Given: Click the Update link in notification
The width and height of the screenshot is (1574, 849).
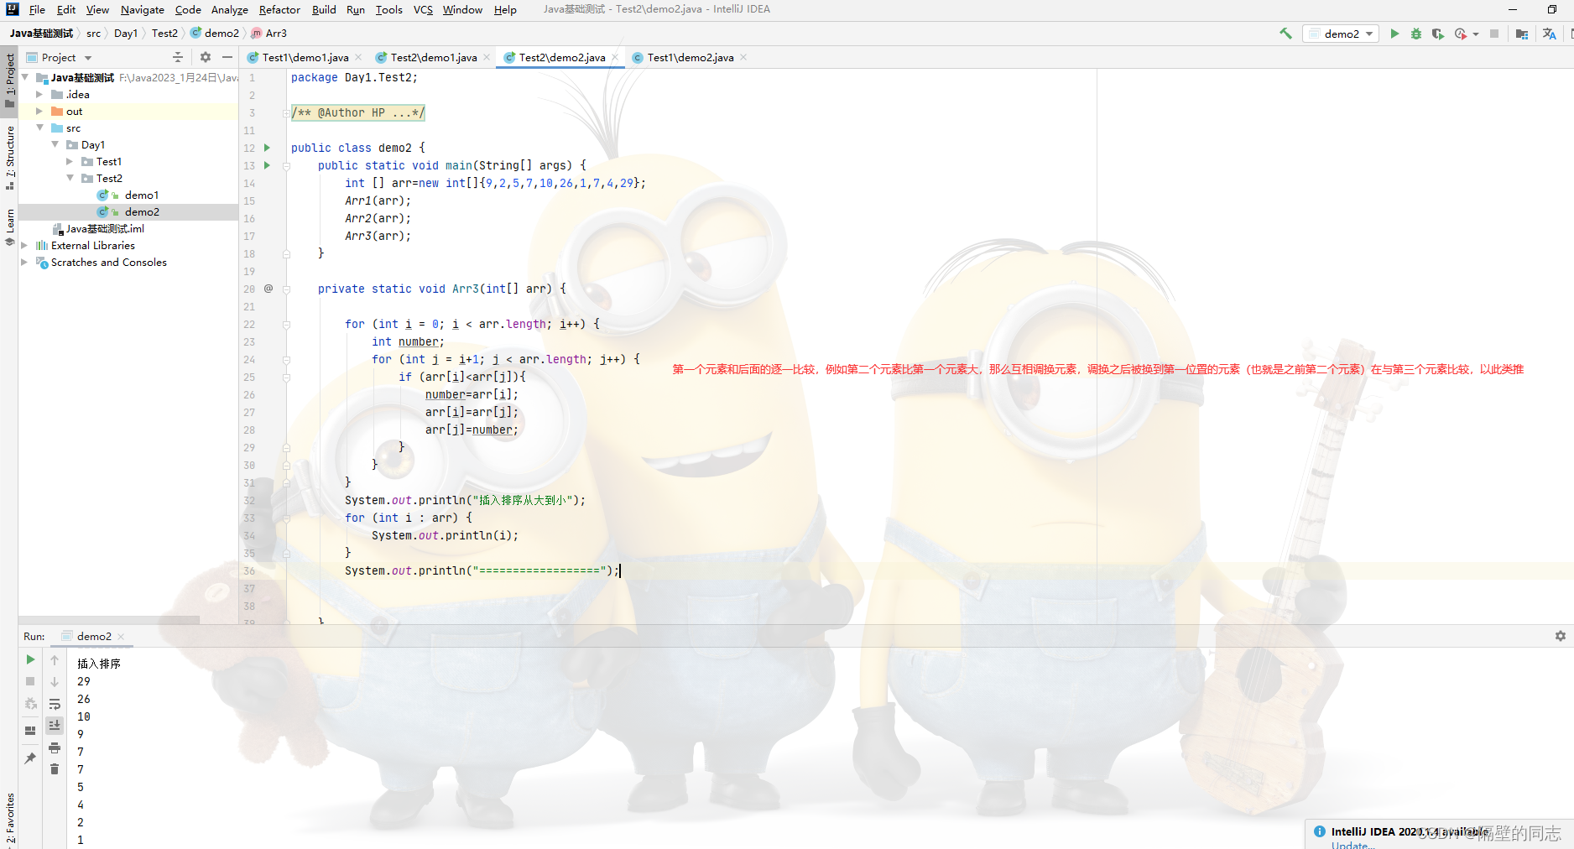Looking at the screenshot, I should click(1352, 845).
